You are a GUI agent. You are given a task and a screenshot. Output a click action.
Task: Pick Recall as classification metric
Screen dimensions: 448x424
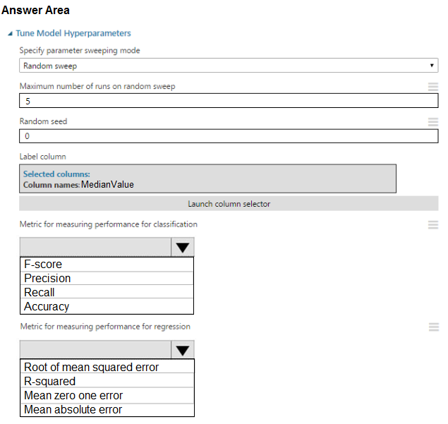107,293
